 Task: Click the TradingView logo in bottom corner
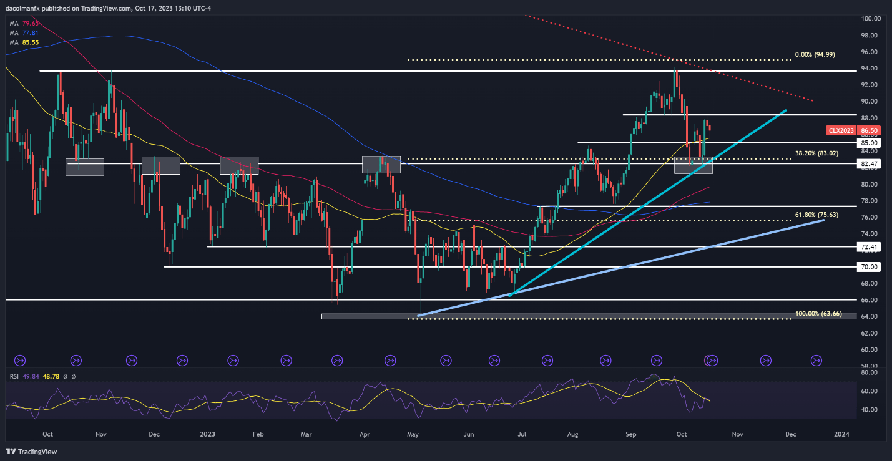(31, 451)
